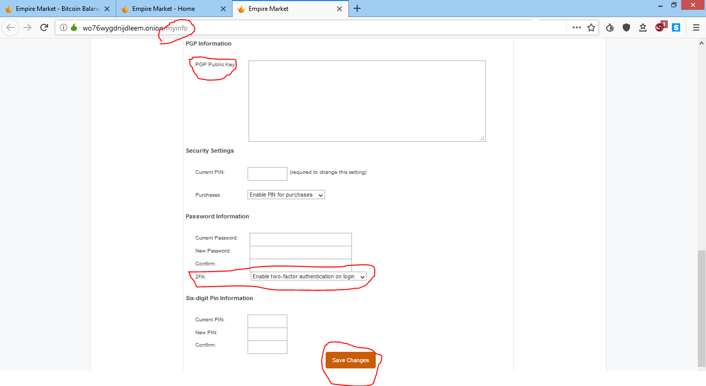Click the blue S extension icon
Viewport: 706px width, 386px height.
[x=676, y=27]
